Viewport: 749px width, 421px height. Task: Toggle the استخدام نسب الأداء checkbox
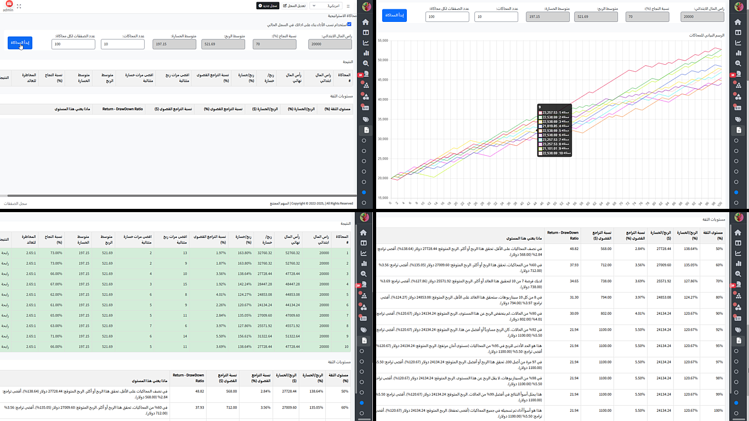(349, 25)
